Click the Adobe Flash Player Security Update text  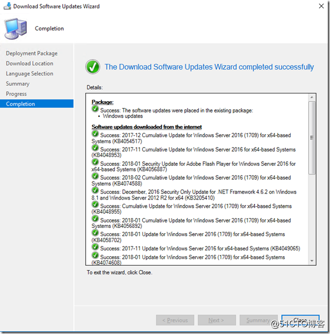[x=194, y=167]
